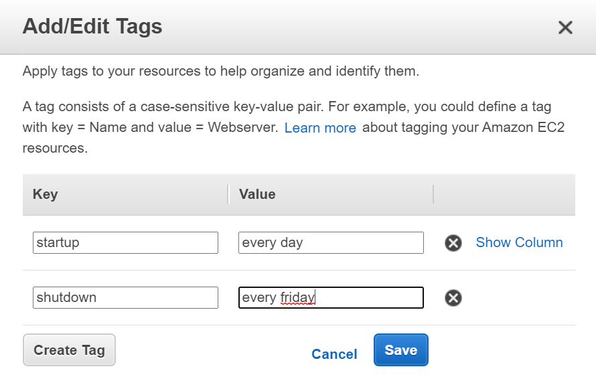The image size is (596, 383).
Task: Delete the shutdown tag row
Action: click(x=453, y=298)
